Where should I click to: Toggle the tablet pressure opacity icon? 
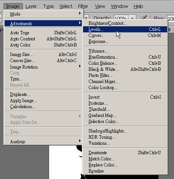[x=144, y=17]
